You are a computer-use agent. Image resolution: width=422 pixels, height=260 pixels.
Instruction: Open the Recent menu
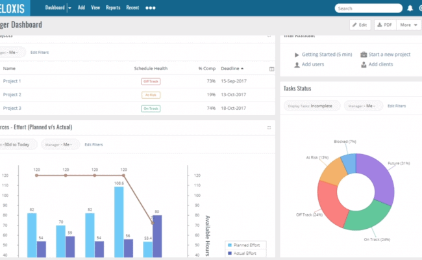pyautogui.click(x=132, y=8)
